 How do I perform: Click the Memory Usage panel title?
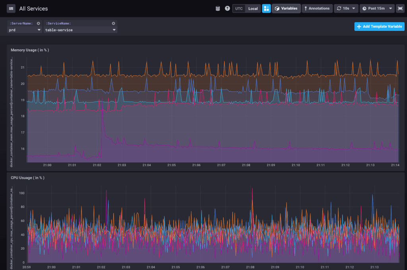click(30, 50)
